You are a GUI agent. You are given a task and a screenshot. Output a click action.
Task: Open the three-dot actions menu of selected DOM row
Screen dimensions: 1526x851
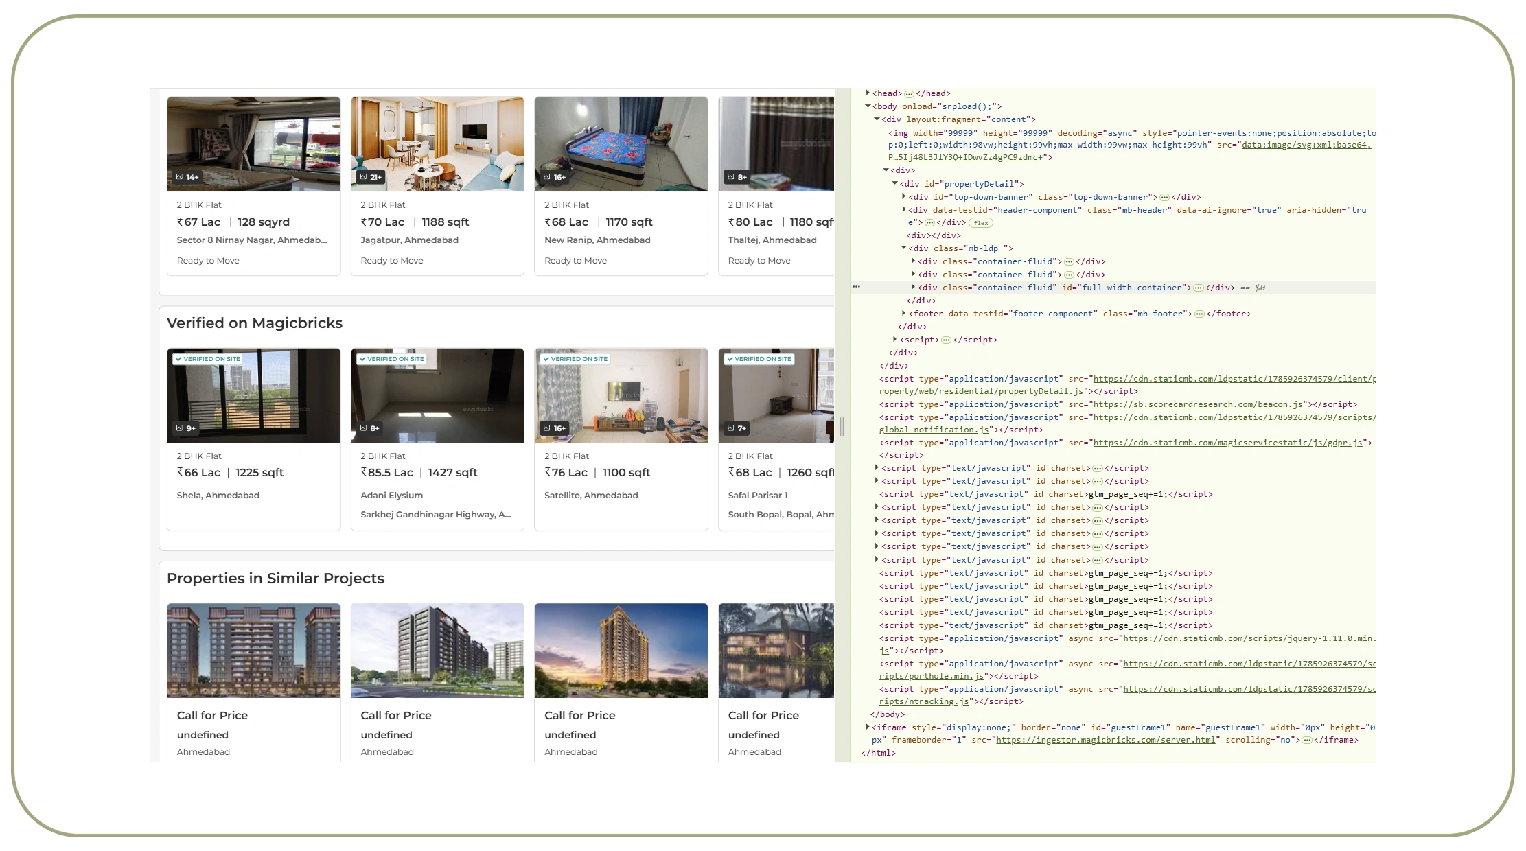(x=856, y=287)
